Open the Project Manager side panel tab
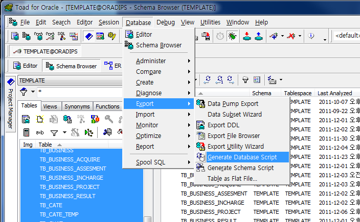The height and width of the screenshot is (222, 360). (x=10, y=104)
